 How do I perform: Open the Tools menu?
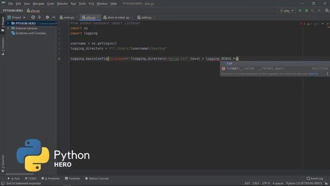tap(82, 4)
